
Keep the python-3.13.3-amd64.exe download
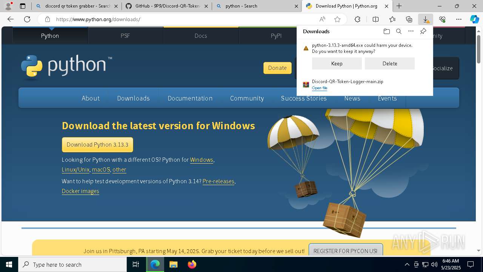[337, 63]
